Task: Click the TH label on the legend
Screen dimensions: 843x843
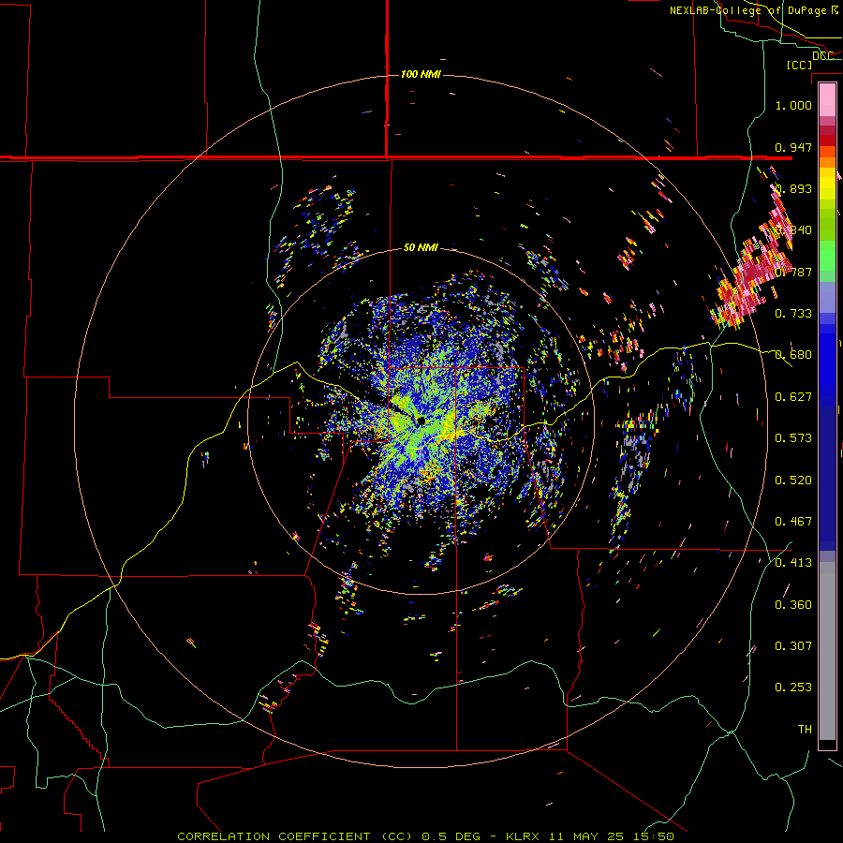Action: pyautogui.click(x=805, y=729)
